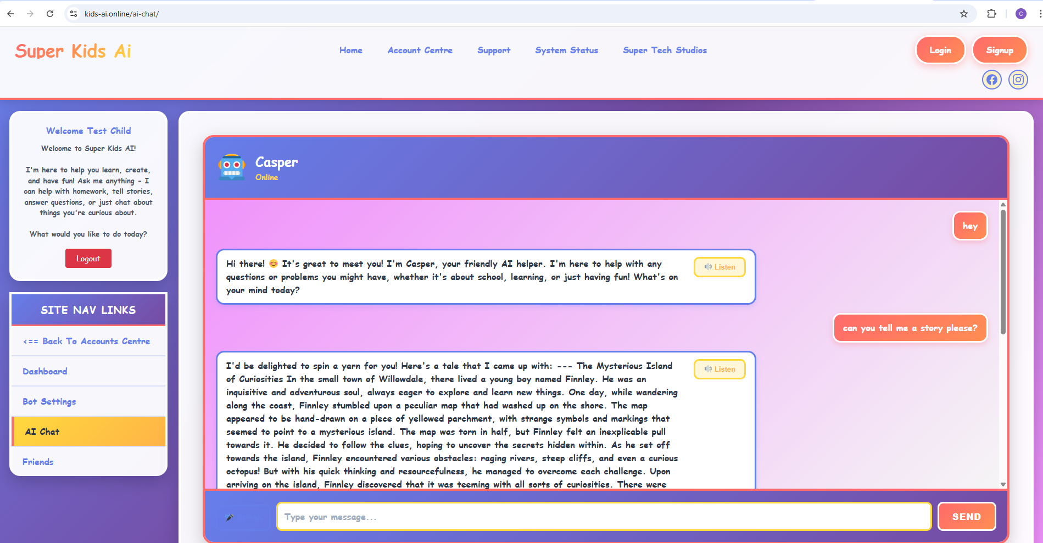Click the 'Online' status under Casper
Image resolution: width=1043 pixels, height=543 pixels.
266,177
